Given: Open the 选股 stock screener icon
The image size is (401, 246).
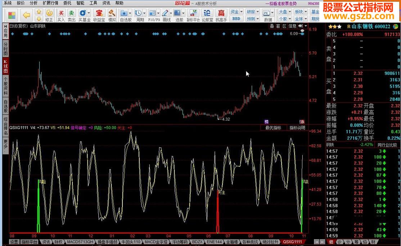Looking at the screenshot, I should point(177,15).
